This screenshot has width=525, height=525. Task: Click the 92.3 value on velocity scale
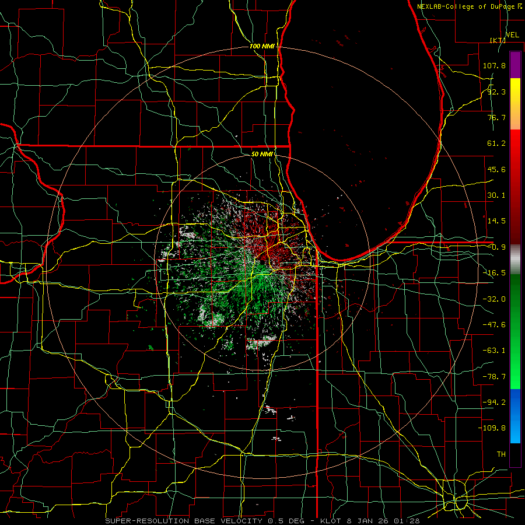pos(496,92)
